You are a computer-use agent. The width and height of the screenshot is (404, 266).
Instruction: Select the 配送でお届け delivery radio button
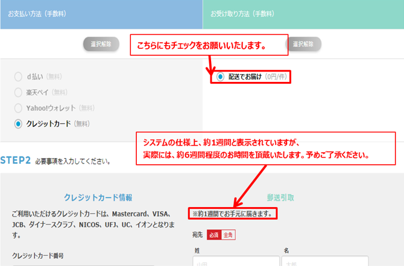(x=220, y=76)
